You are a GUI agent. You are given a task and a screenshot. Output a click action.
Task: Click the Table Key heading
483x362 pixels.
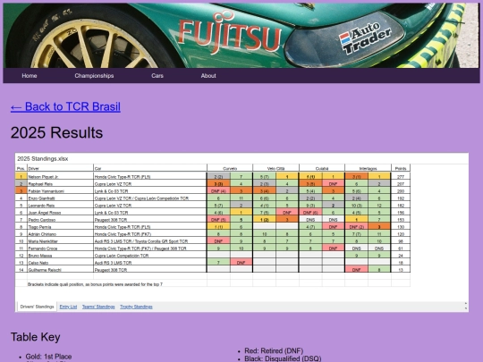[36, 337]
